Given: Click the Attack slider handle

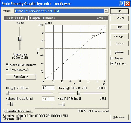Looking at the screenshot, I should pos(7,93).
